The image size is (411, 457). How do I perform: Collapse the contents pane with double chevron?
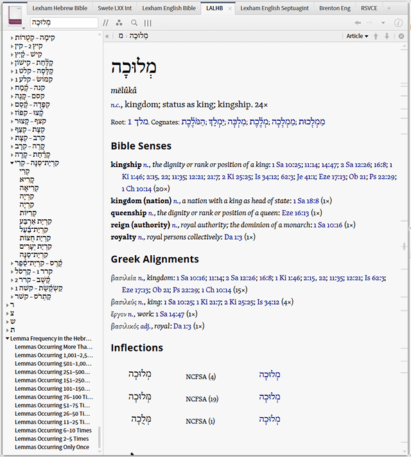click(107, 37)
